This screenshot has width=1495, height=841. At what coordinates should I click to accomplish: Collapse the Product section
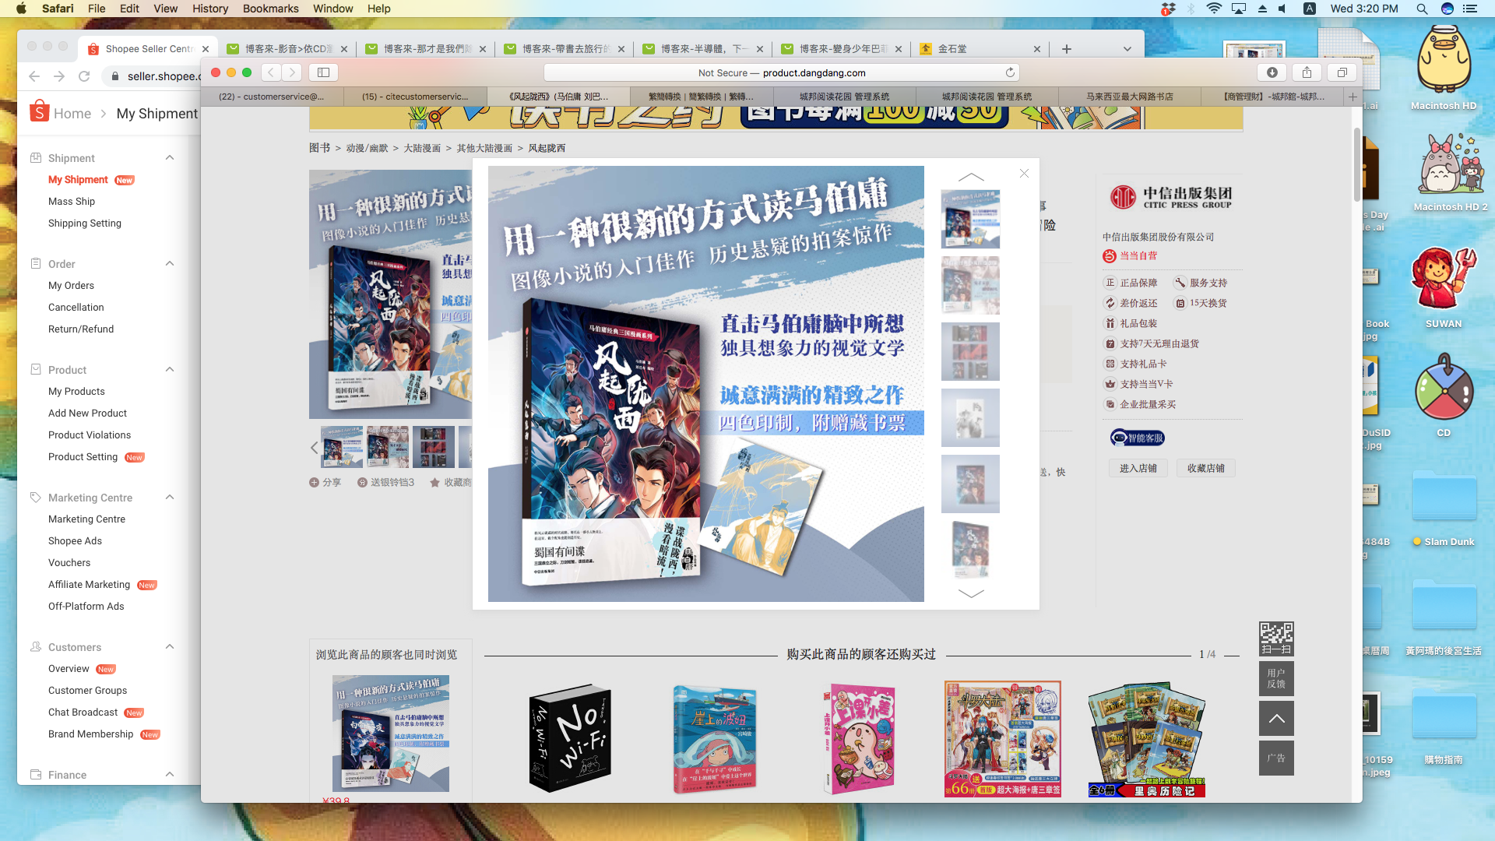pos(169,369)
